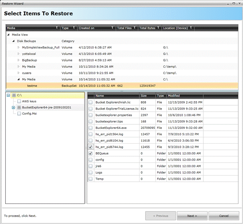Sort by the Modified column header

coord(185,96)
